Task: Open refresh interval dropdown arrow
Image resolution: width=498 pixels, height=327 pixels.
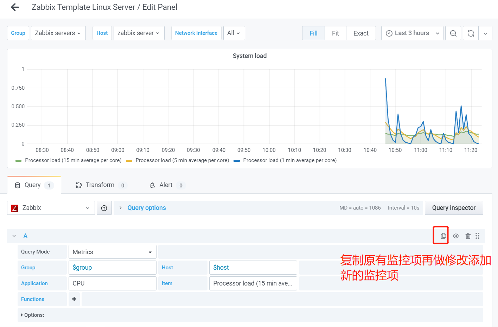Action: tap(485, 33)
